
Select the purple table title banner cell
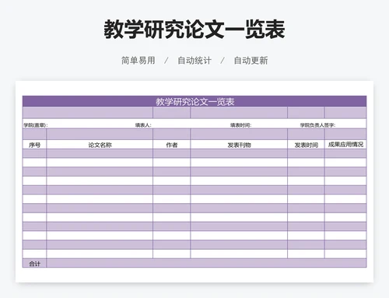tap(194, 101)
